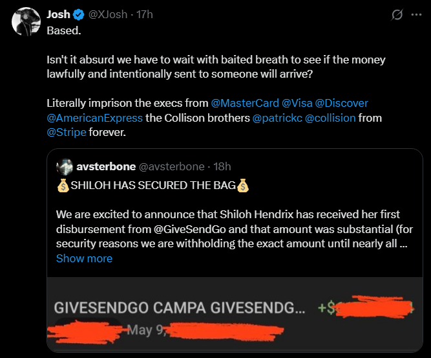Screen dimensions: 431x358
Task: Open the three-dot more options menu
Action: point(416,15)
